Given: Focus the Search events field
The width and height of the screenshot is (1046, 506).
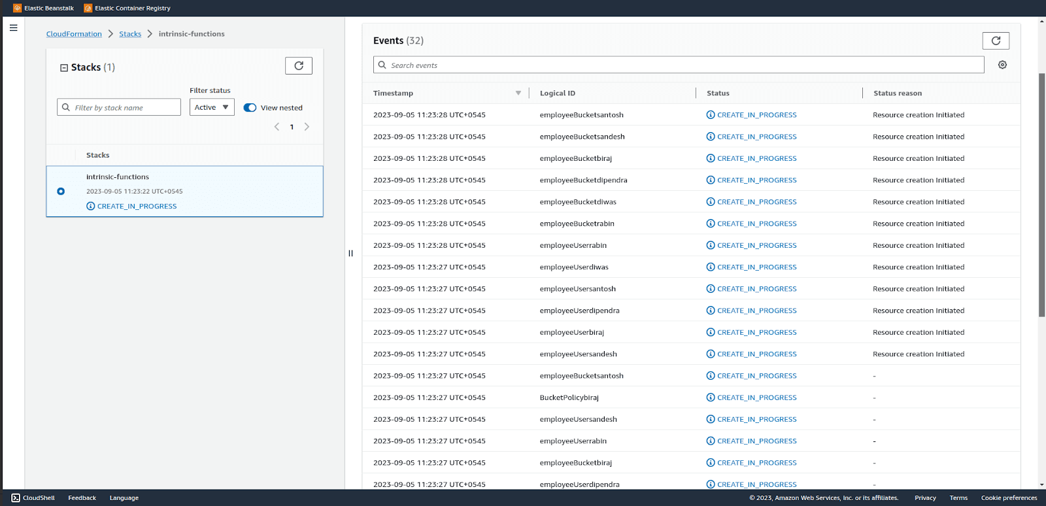Looking at the screenshot, I should click(679, 65).
